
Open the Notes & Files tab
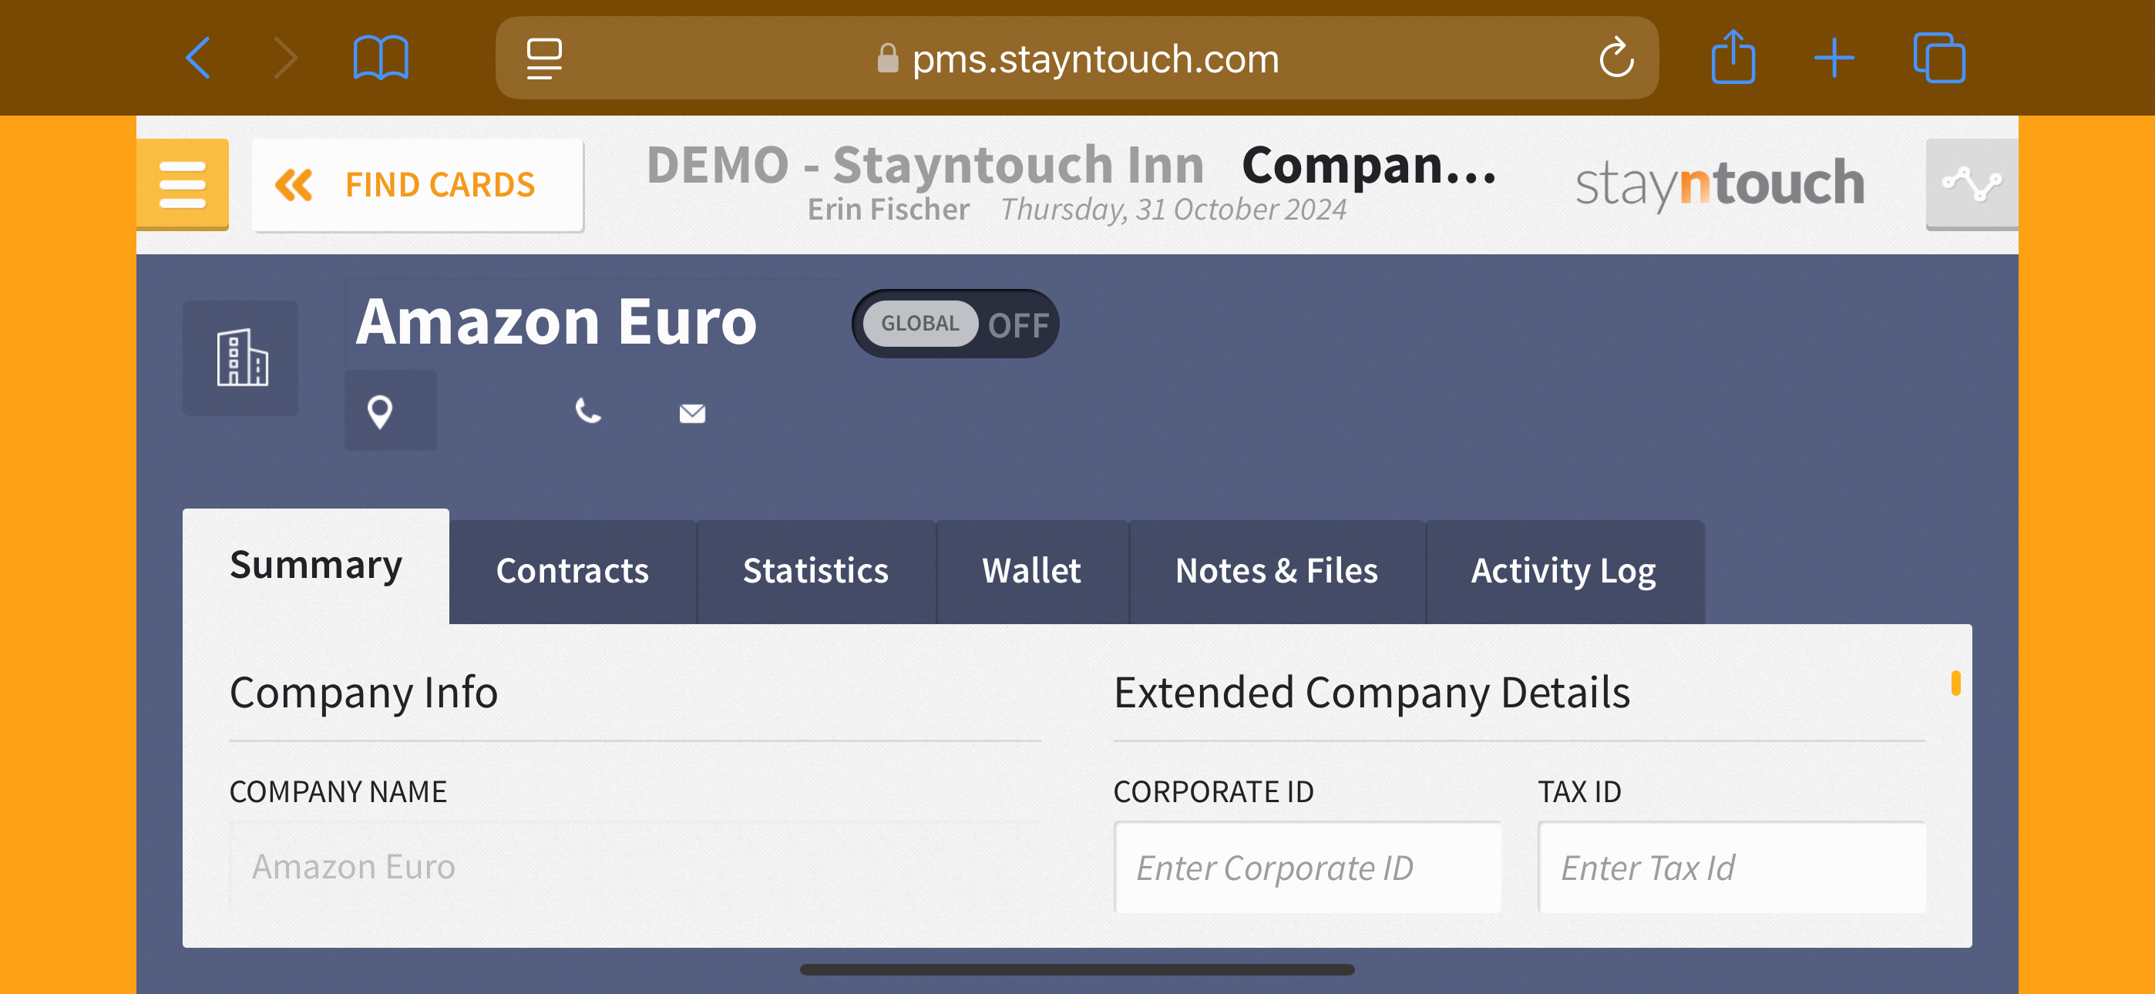tap(1276, 572)
